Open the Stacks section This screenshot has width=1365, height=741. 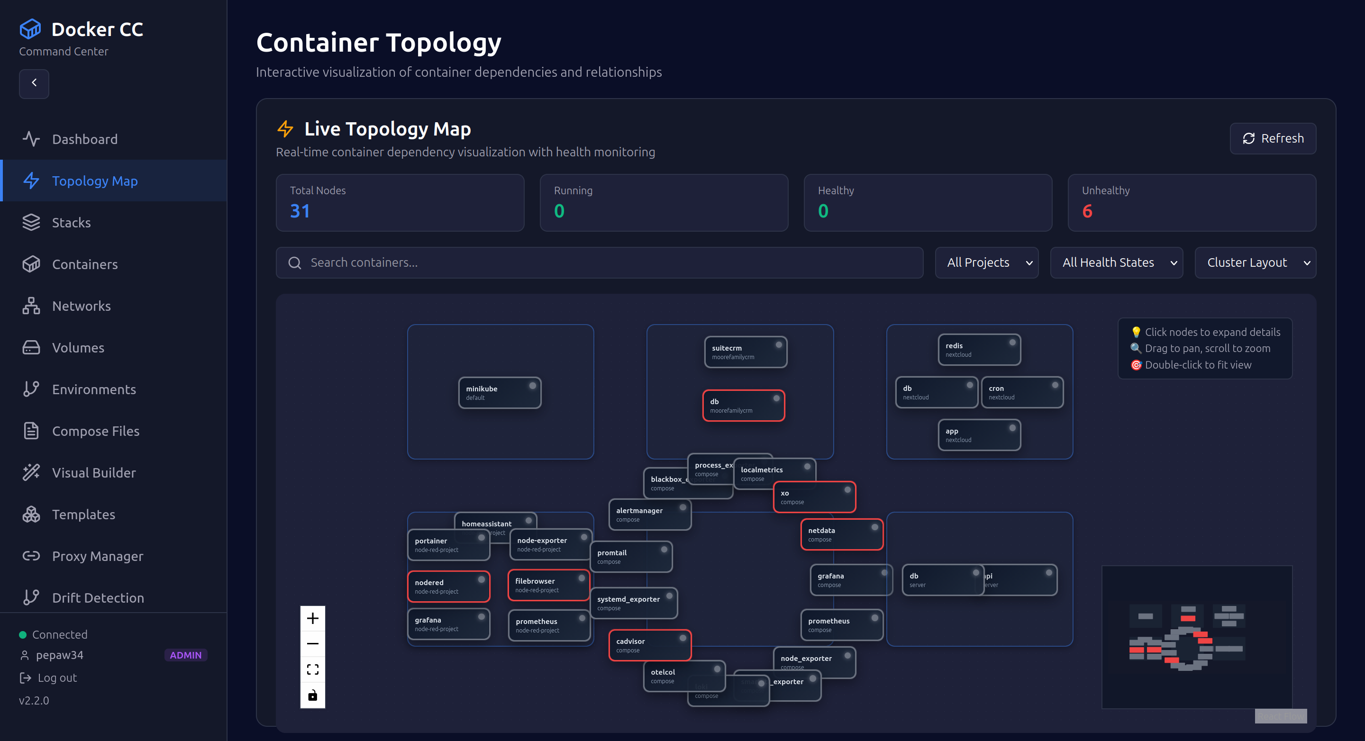click(71, 223)
